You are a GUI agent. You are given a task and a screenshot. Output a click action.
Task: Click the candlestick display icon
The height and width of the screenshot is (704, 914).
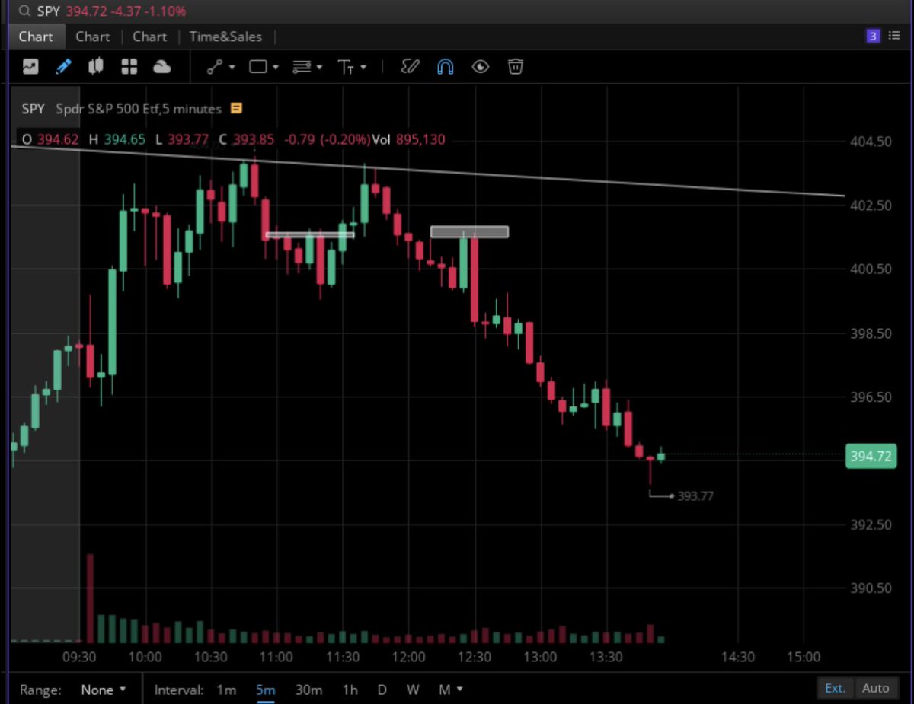click(x=95, y=67)
